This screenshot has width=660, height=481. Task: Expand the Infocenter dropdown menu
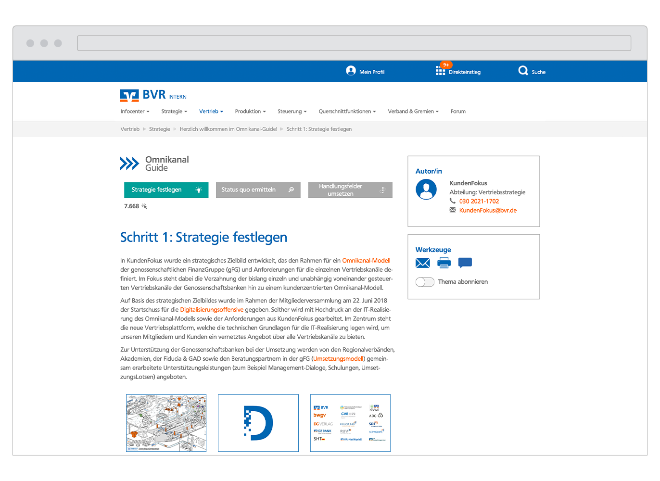[x=135, y=112]
